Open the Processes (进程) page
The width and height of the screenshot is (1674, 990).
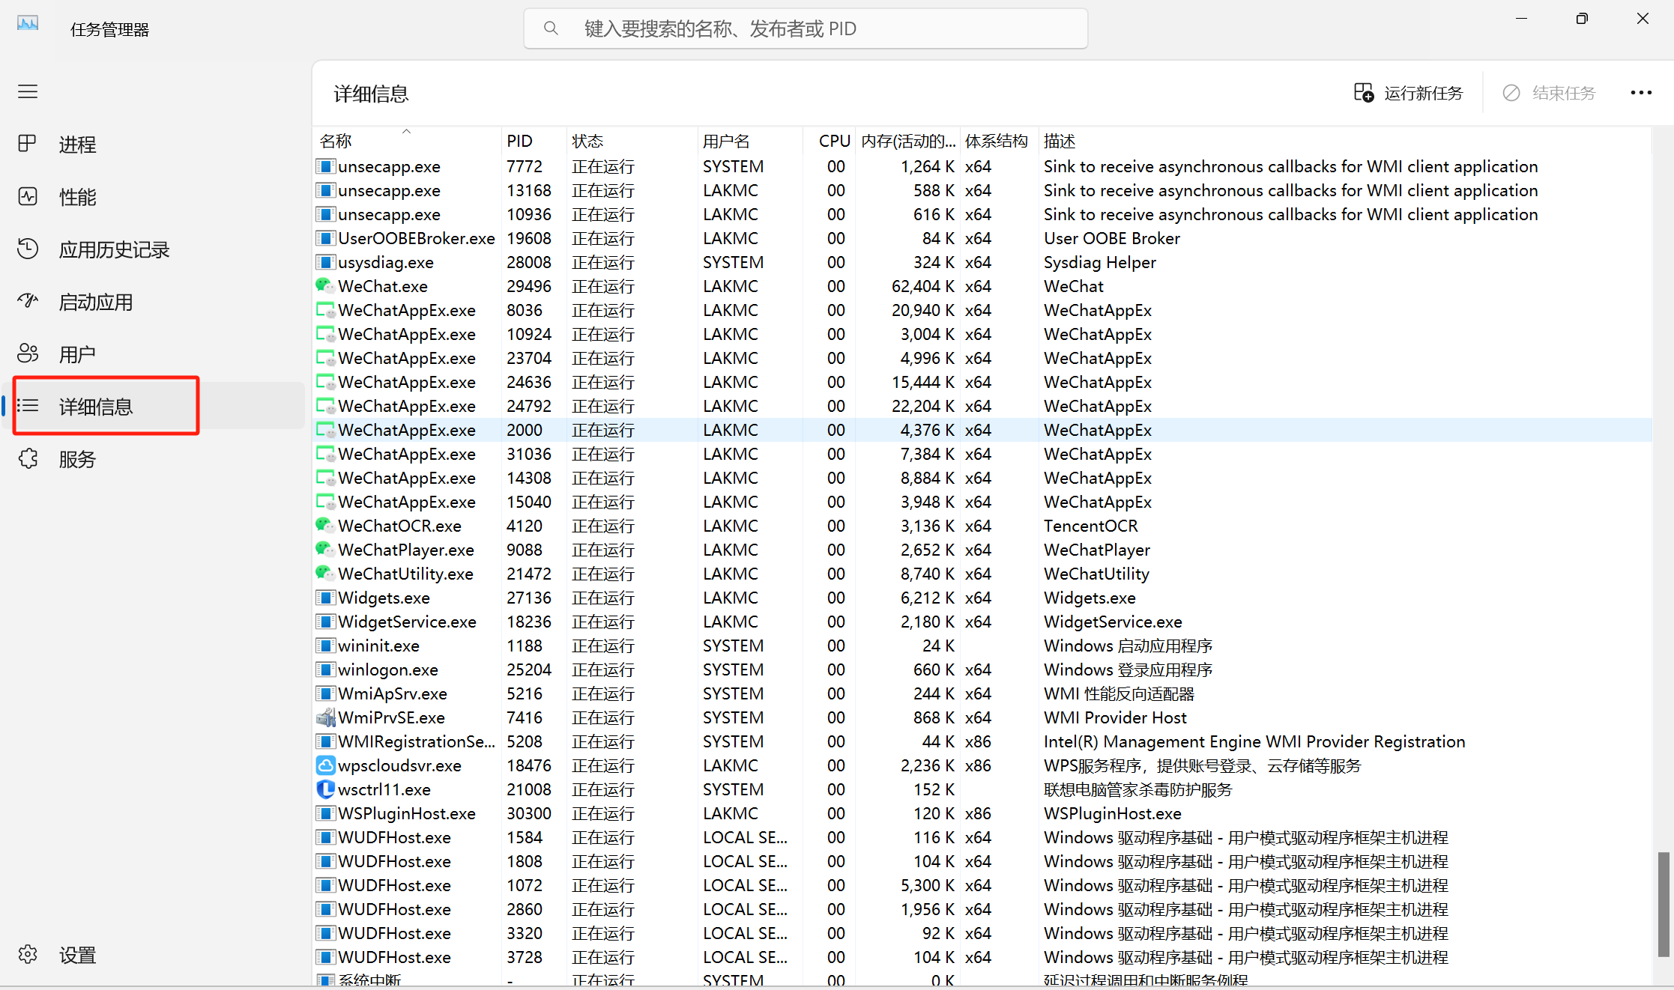coord(77,145)
